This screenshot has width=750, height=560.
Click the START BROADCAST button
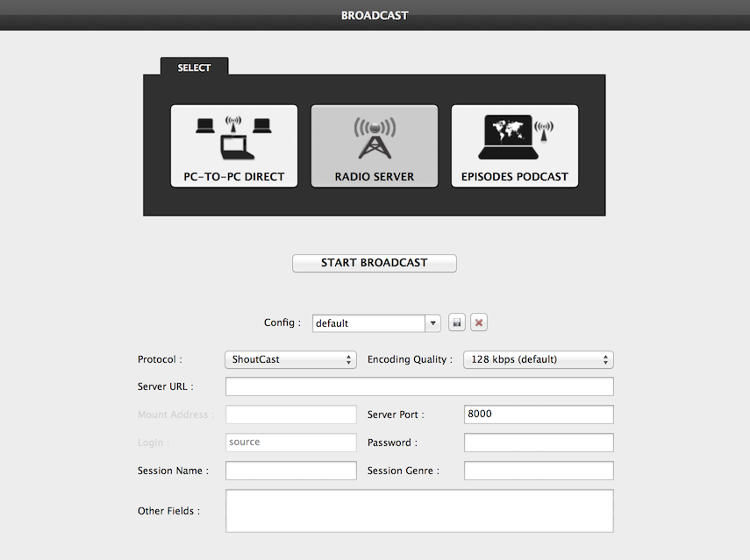tap(375, 263)
